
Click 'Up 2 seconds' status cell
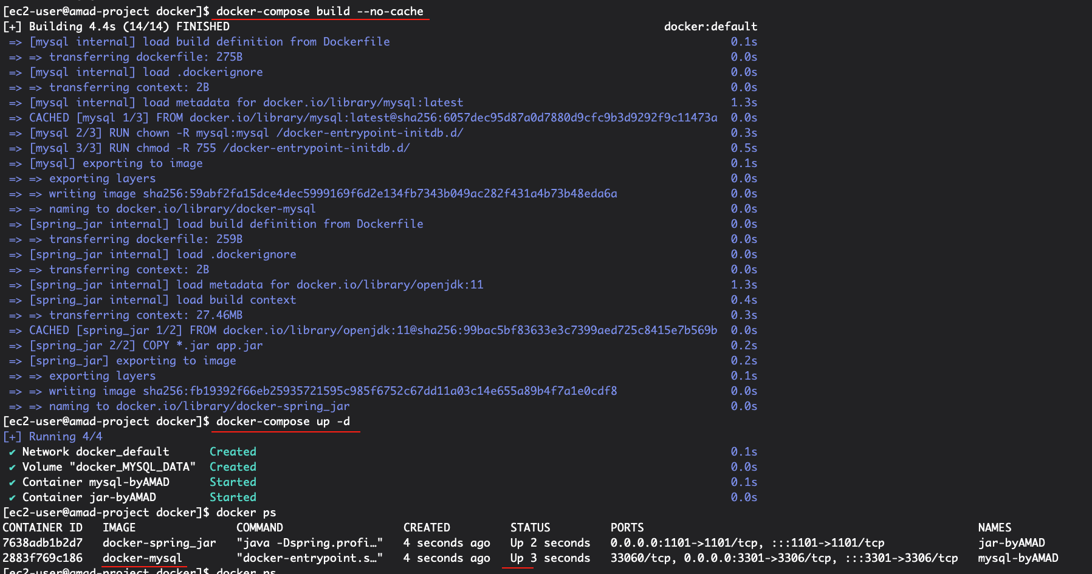(x=550, y=542)
